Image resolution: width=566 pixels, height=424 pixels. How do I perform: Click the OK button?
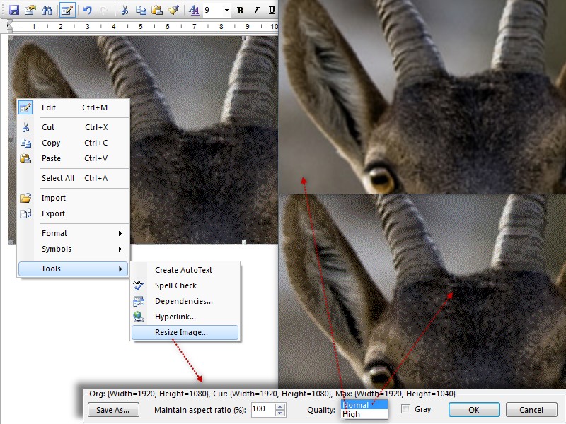click(x=474, y=410)
